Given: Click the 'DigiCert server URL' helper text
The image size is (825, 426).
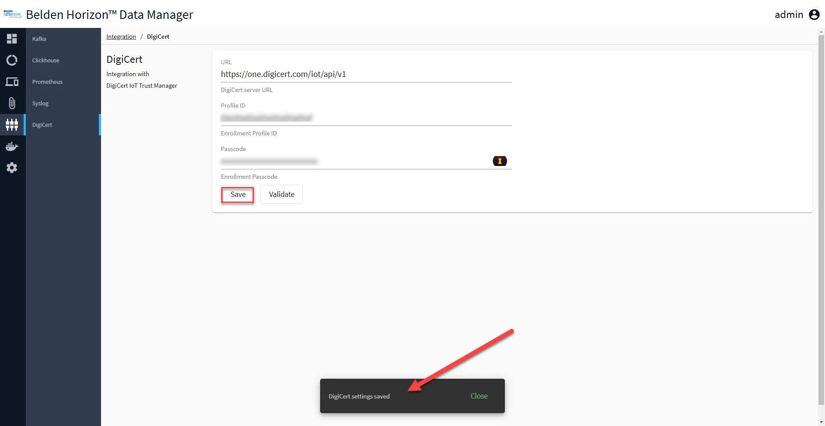Looking at the screenshot, I should (247, 90).
